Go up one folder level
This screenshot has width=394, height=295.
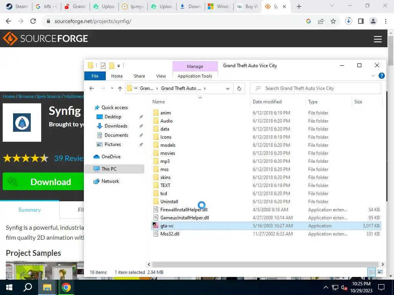120,88
